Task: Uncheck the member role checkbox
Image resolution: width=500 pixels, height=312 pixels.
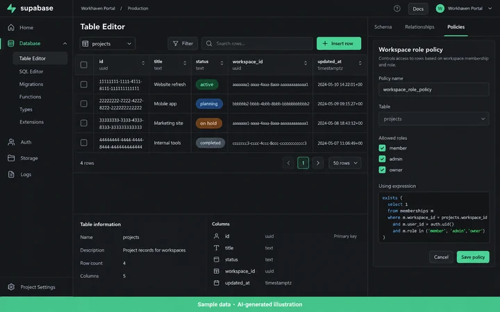Action: click(x=382, y=148)
